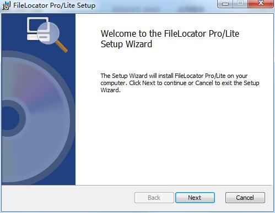
Task: Click the magnifying glass lens
Action: [48, 33]
